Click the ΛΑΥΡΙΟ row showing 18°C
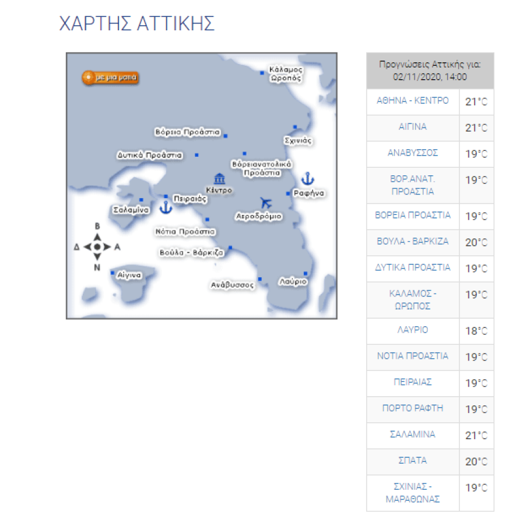The width and height of the screenshot is (513, 526). [x=412, y=330]
